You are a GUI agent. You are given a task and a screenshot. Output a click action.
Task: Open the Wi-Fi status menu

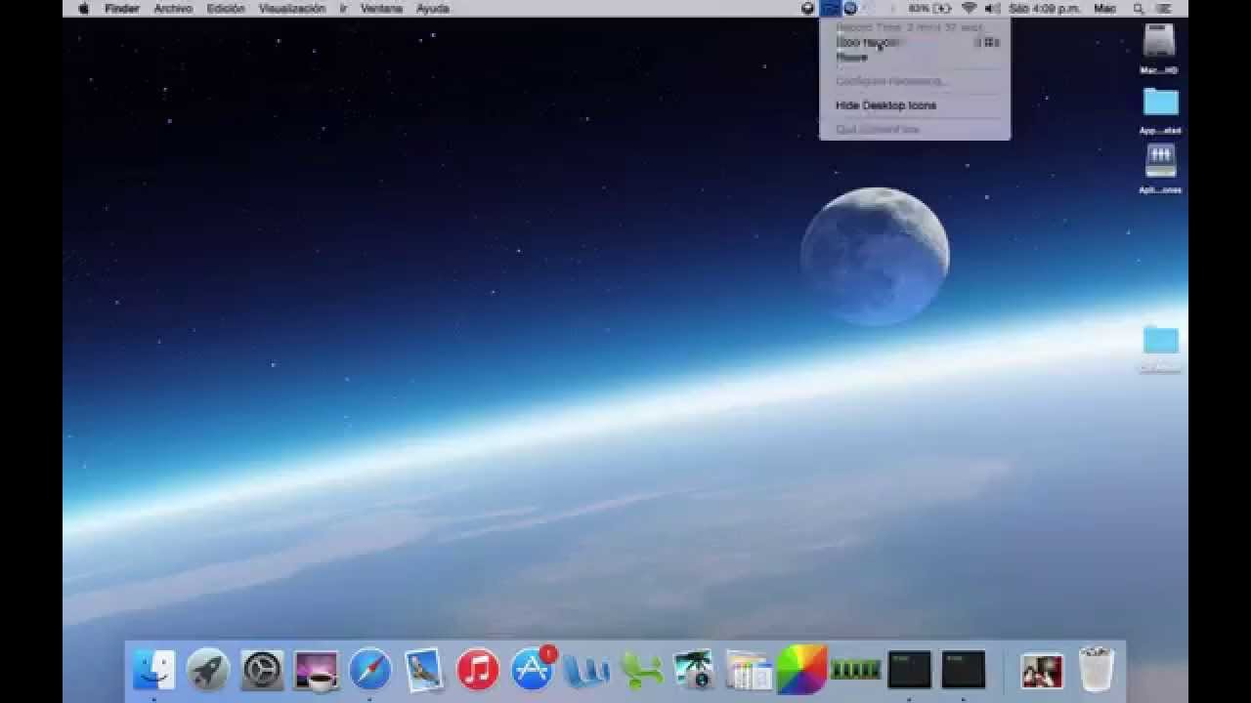[970, 8]
